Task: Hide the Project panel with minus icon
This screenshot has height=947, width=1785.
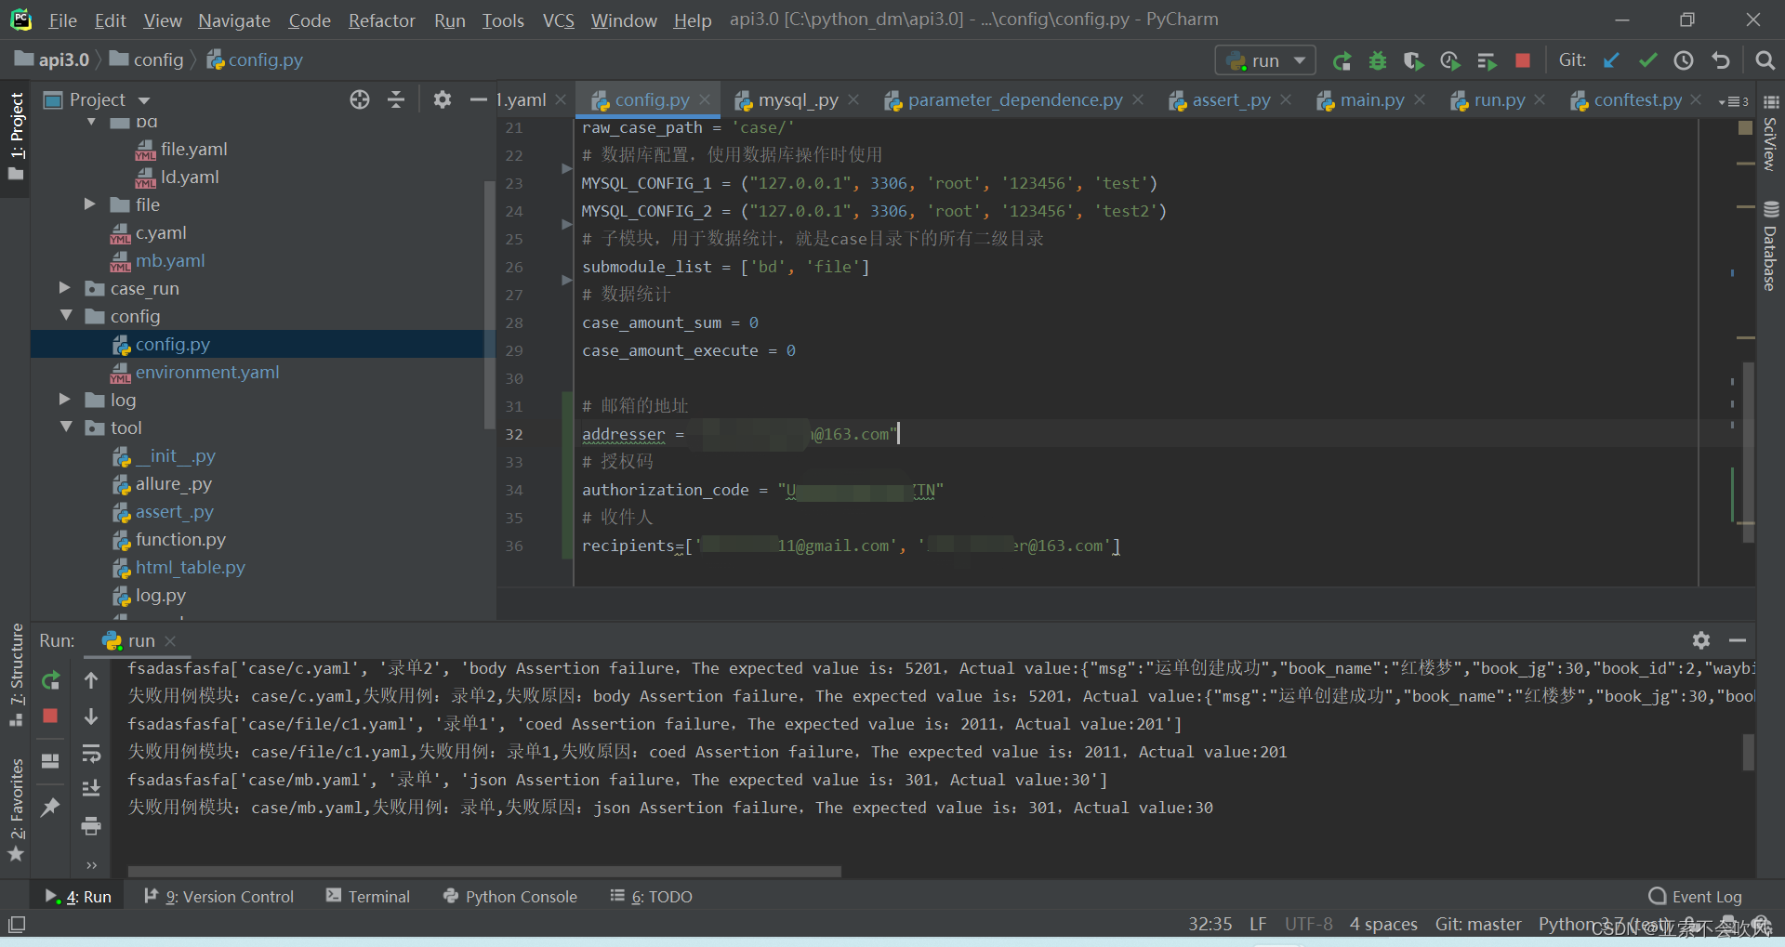Action: (x=478, y=99)
